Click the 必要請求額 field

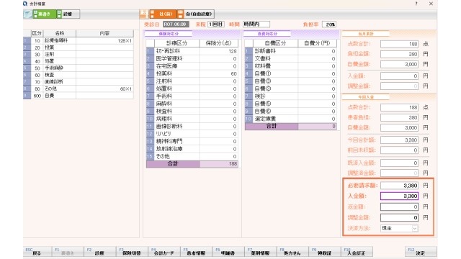click(x=399, y=186)
